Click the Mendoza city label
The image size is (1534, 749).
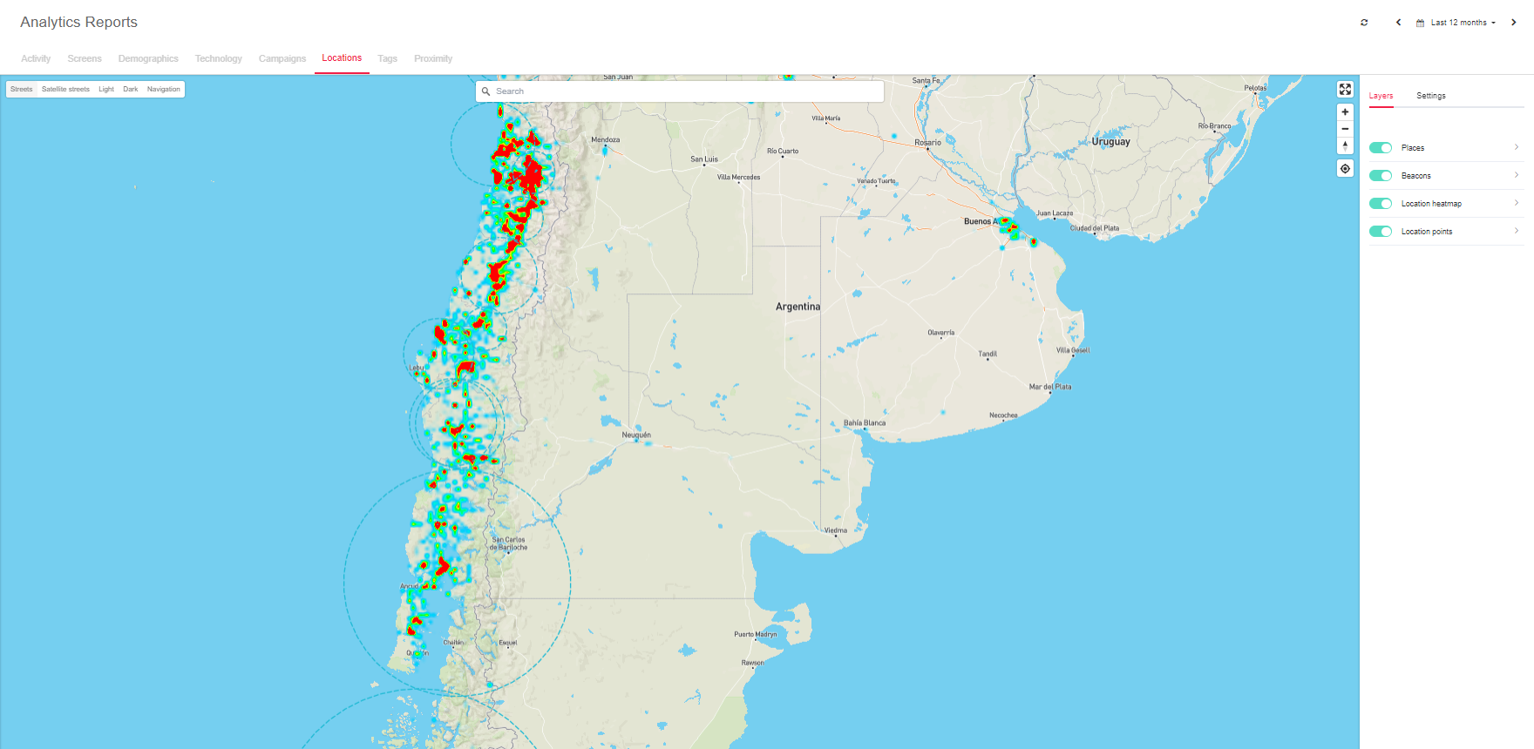[606, 139]
